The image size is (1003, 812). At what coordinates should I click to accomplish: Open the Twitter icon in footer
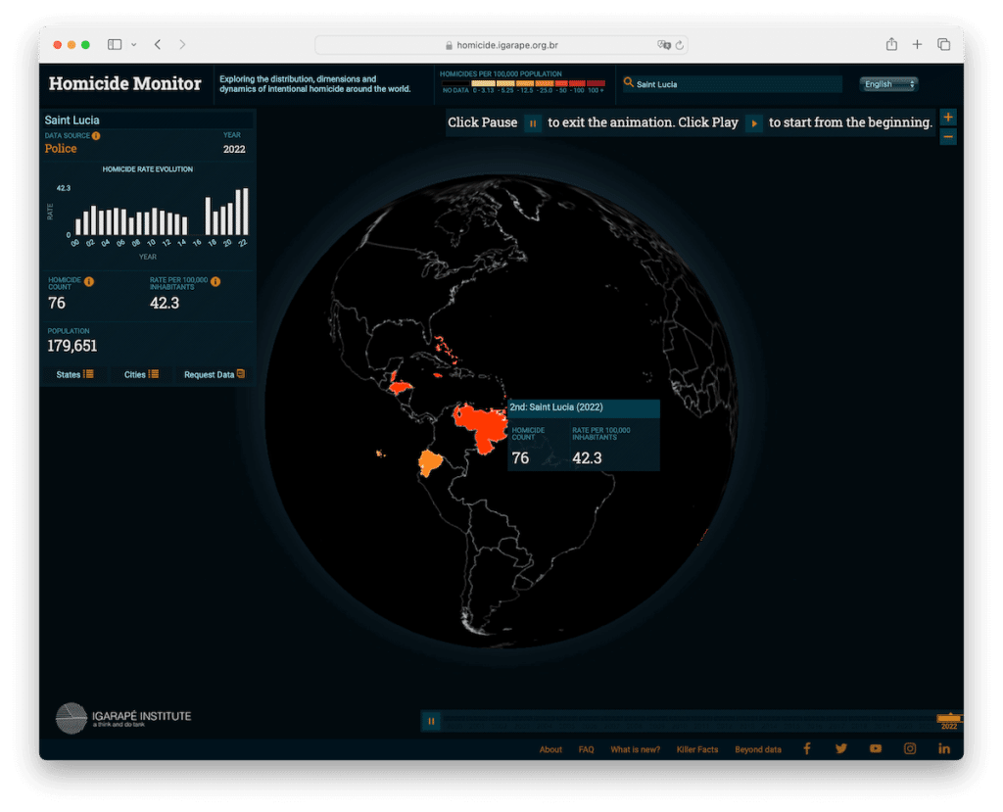click(840, 748)
